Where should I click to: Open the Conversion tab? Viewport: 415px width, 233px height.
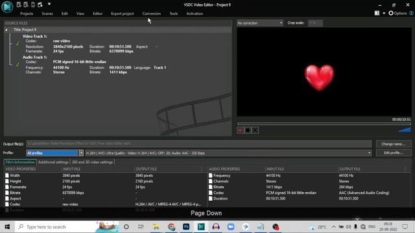click(151, 14)
